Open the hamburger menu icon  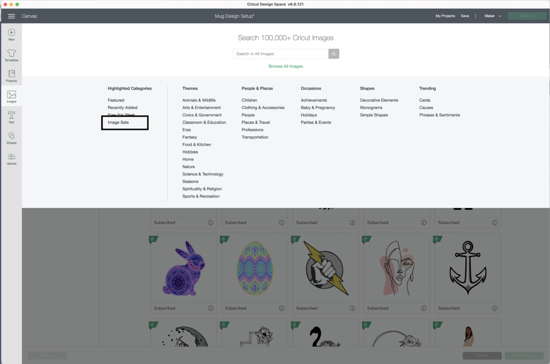[x=11, y=16]
